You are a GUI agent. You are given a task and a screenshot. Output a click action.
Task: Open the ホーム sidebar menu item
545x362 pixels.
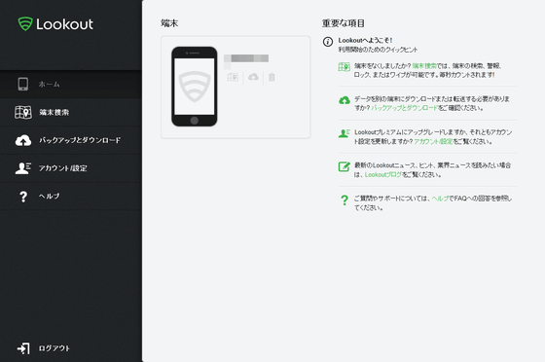71,84
